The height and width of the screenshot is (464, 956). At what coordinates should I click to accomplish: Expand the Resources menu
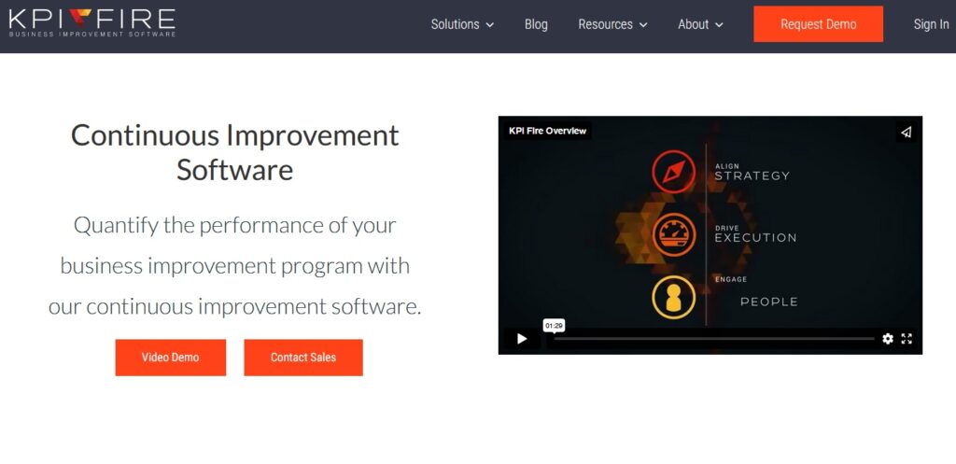click(612, 24)
